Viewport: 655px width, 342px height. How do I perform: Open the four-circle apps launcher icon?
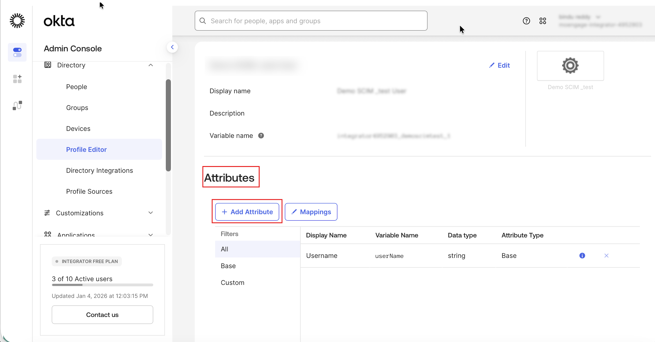pos(542,21)
